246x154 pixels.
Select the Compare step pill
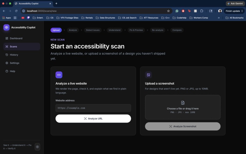click(177, 30)
